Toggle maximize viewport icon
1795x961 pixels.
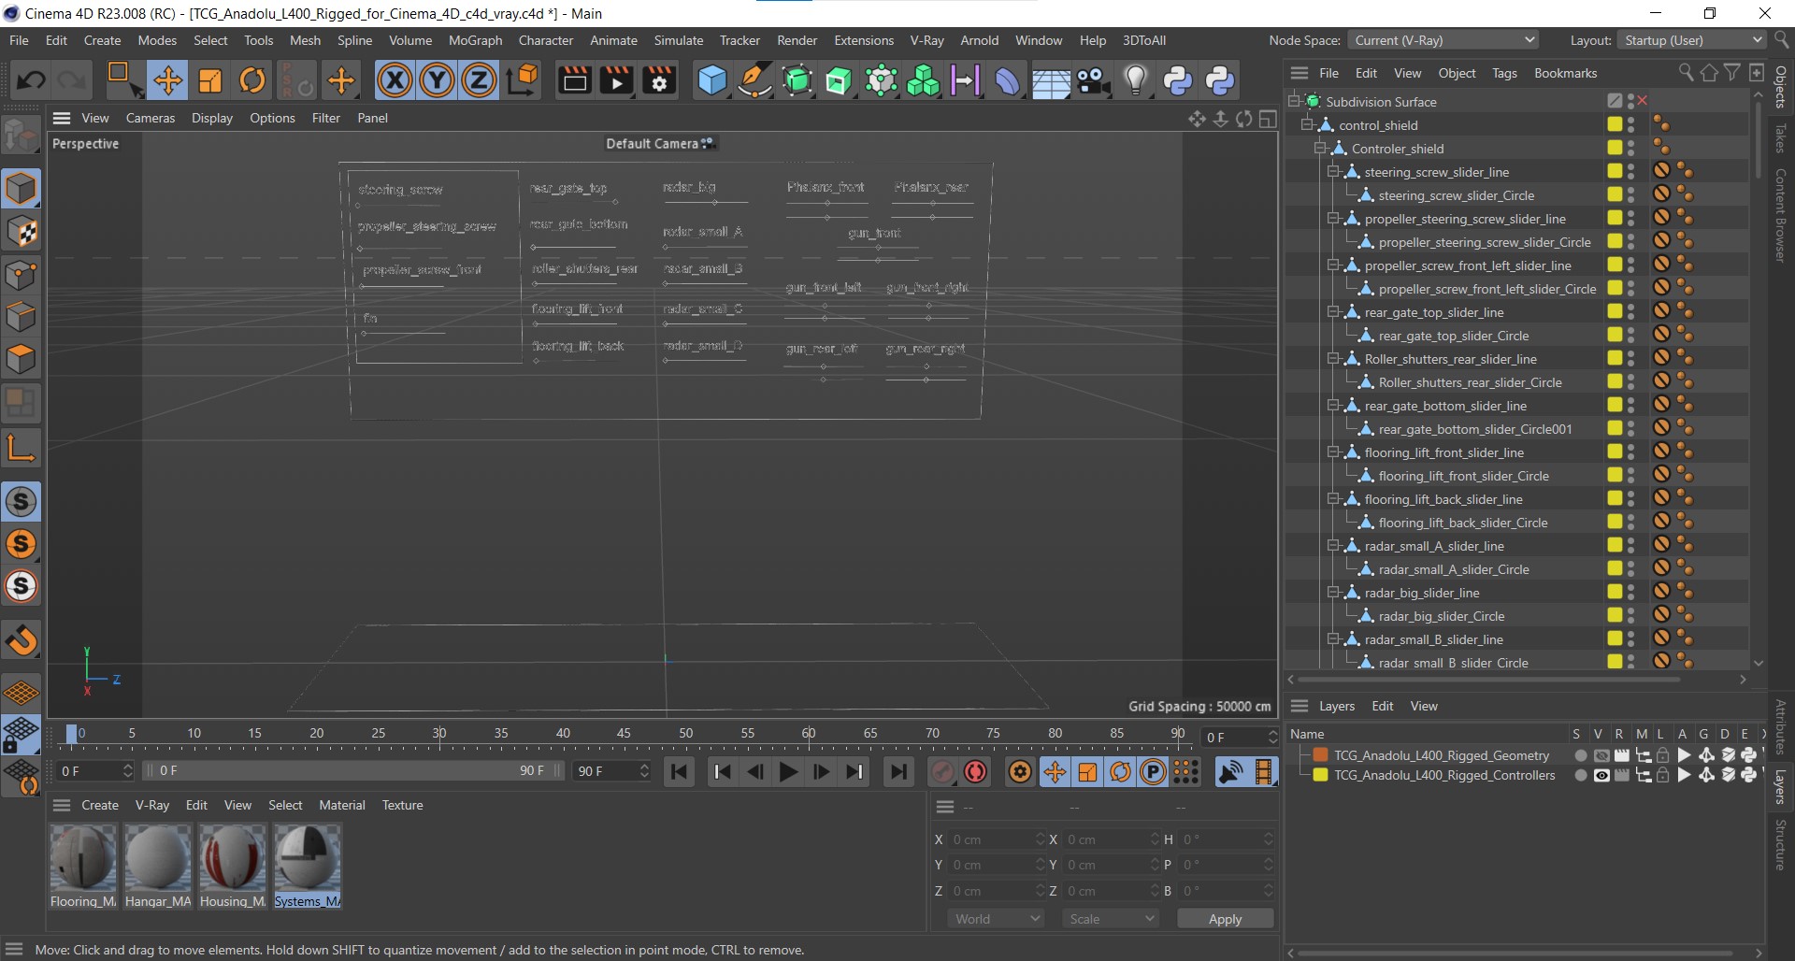(x=1268, y=119)
